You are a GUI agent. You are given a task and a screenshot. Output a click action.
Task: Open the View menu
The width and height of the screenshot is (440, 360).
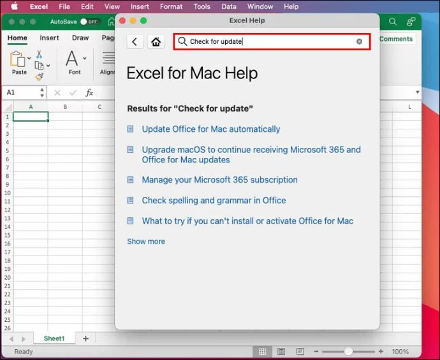tap(112, 6)
